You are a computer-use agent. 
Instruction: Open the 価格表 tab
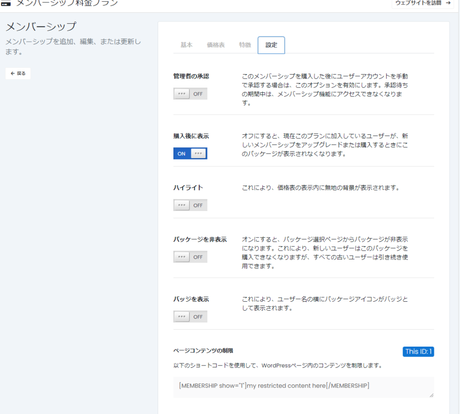click(216, 45)
